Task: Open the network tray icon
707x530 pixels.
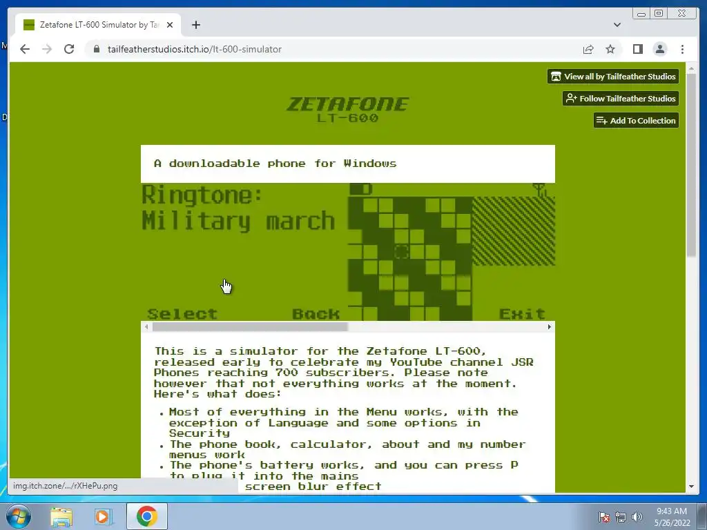Action: 621,517
